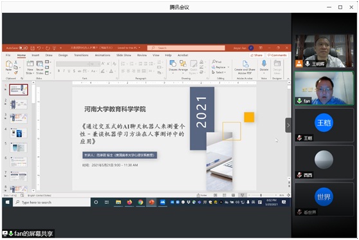359x240 pixels.
Task: Toggle Bold formatting button
Action: click(x=59, y=71)
